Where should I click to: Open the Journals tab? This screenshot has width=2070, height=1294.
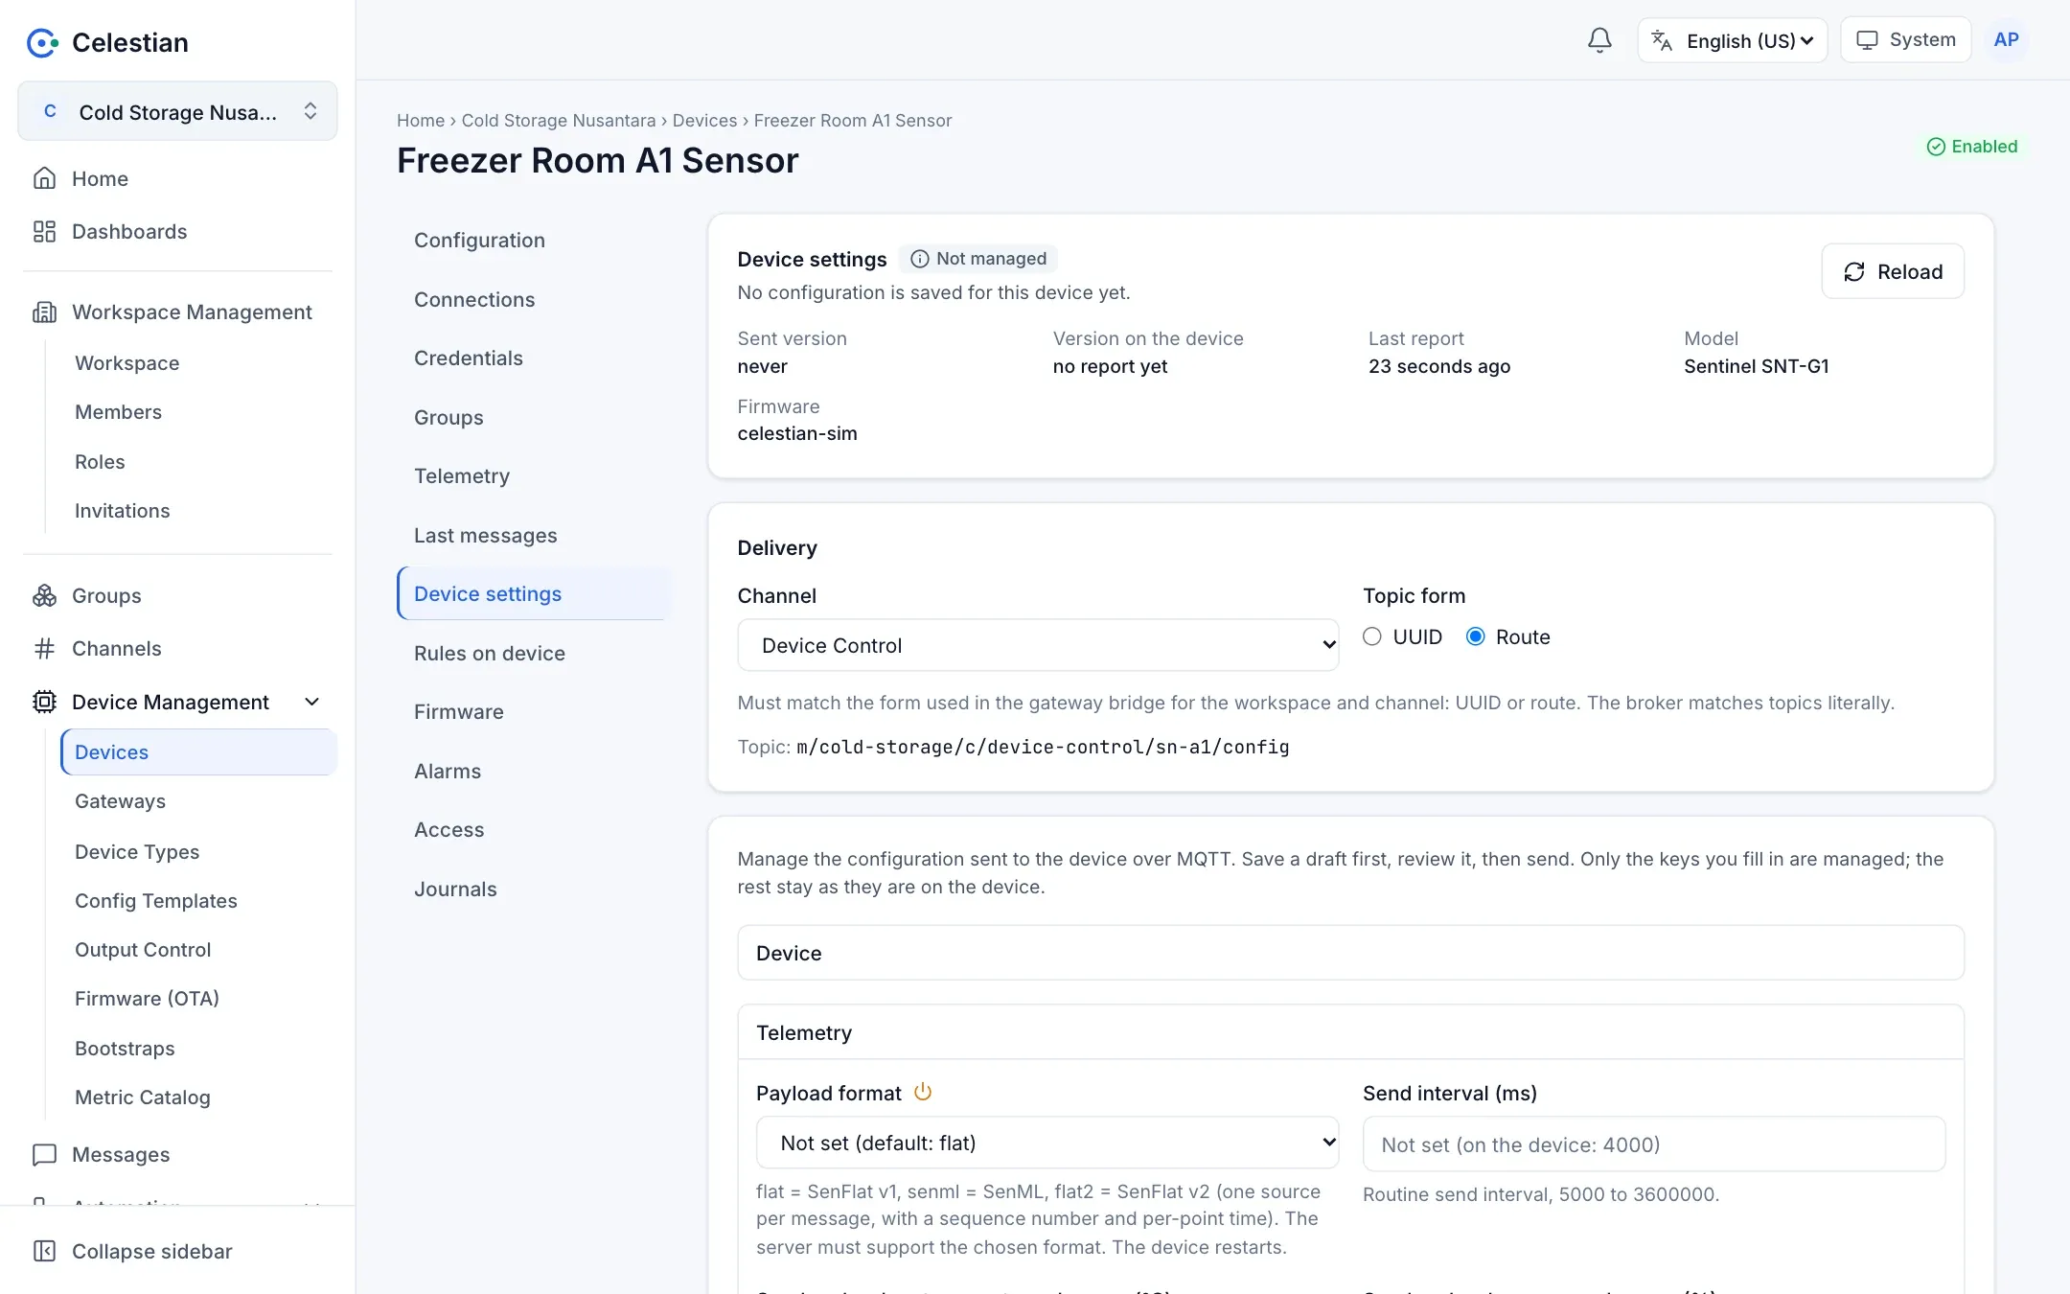(455, 890)
